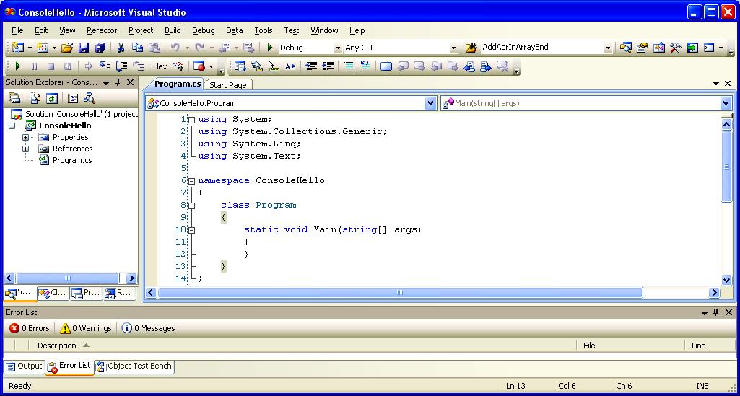Image resolution: width=740 pixels, height=396 pixels.
Task: Open the Object Browser toolbar icon
Action: (659, 48)
